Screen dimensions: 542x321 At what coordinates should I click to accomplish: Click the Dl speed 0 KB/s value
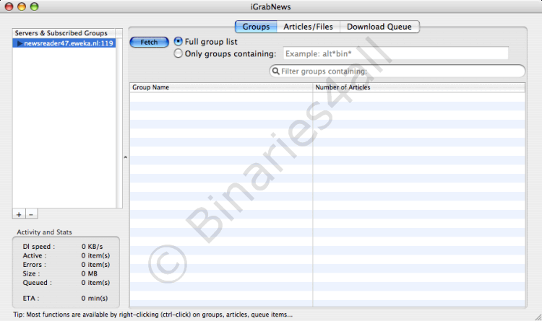pyautogui.click(x=92, y=247)
